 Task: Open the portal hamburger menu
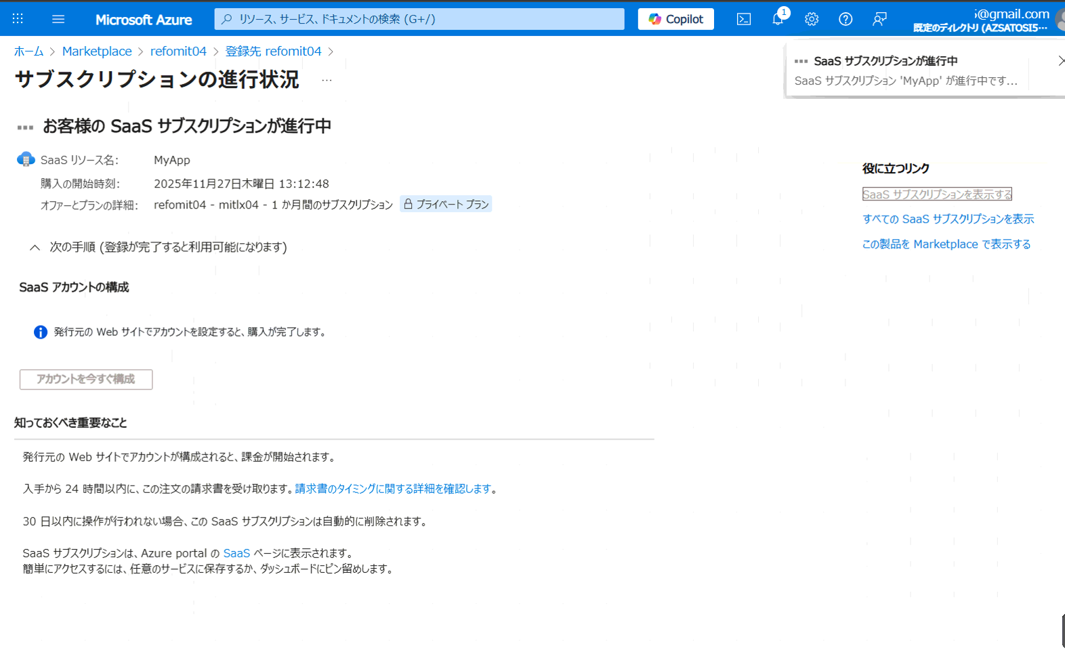(x=58, y=19)
